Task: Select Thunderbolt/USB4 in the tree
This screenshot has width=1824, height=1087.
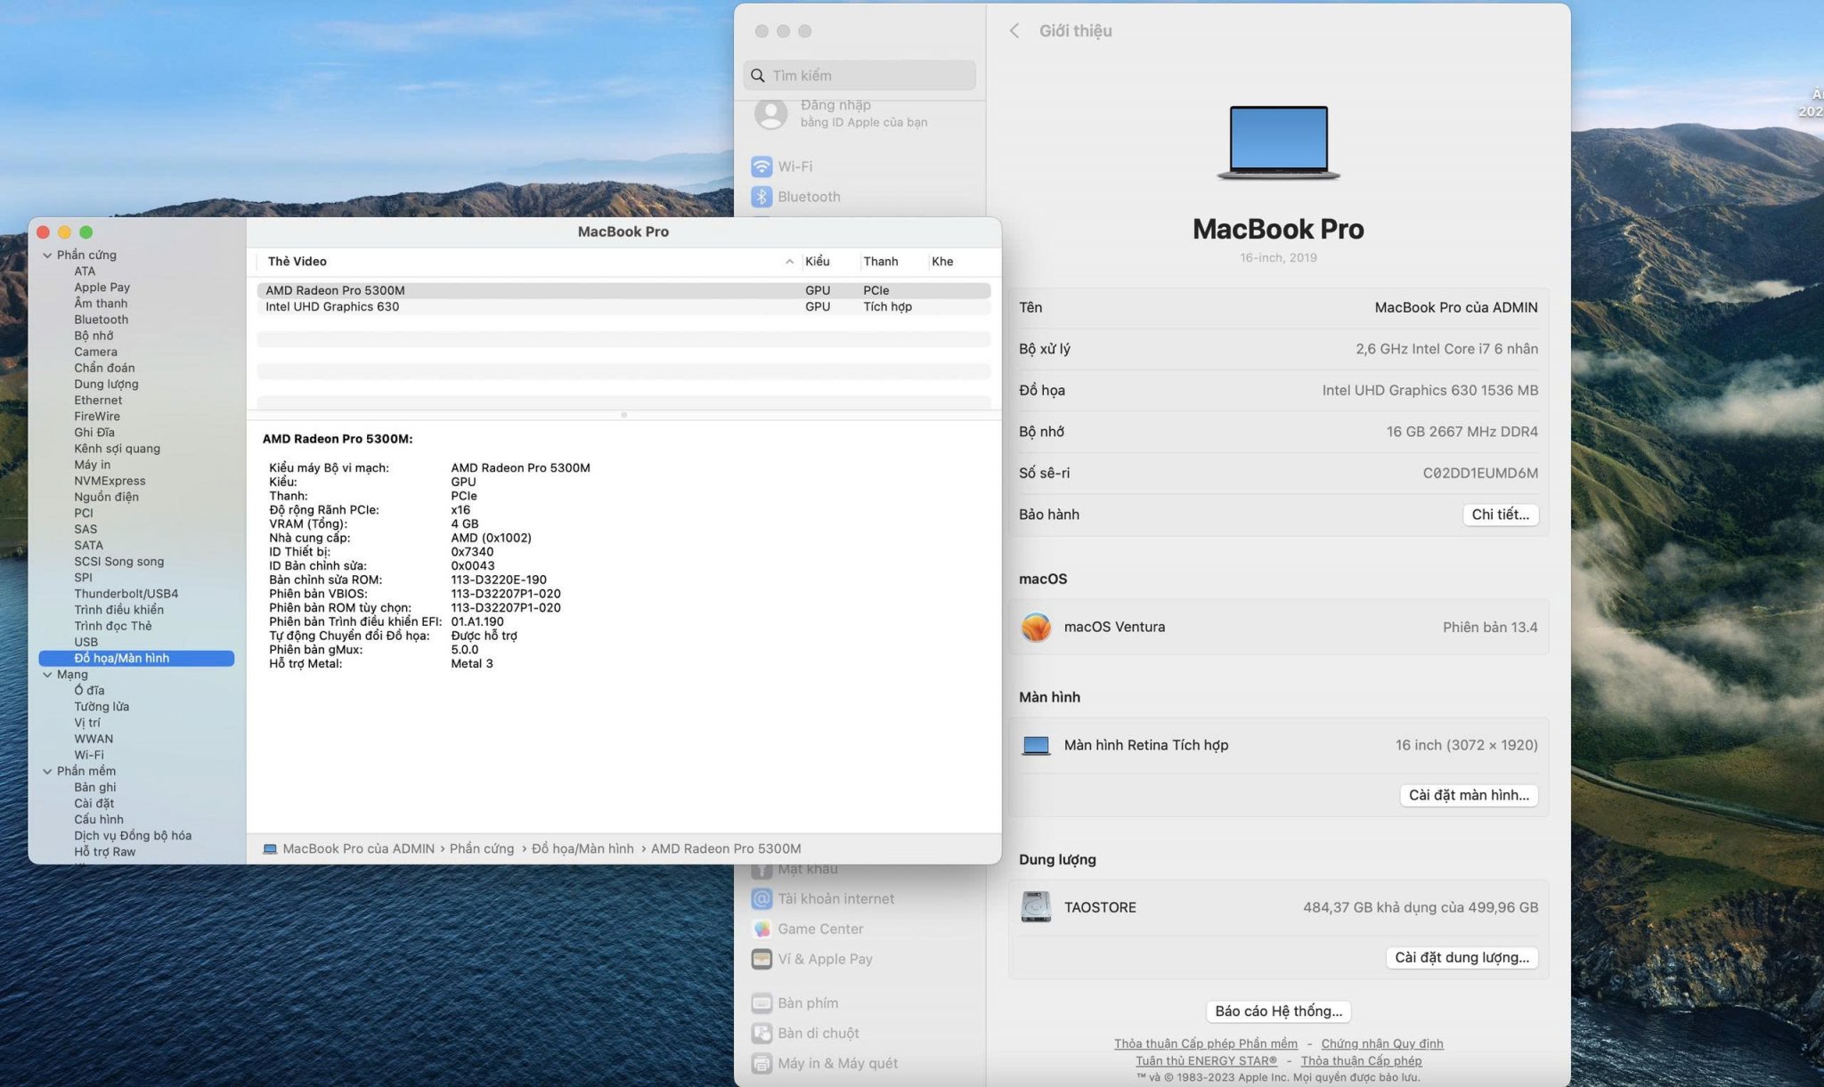Action: pos(126,594)
